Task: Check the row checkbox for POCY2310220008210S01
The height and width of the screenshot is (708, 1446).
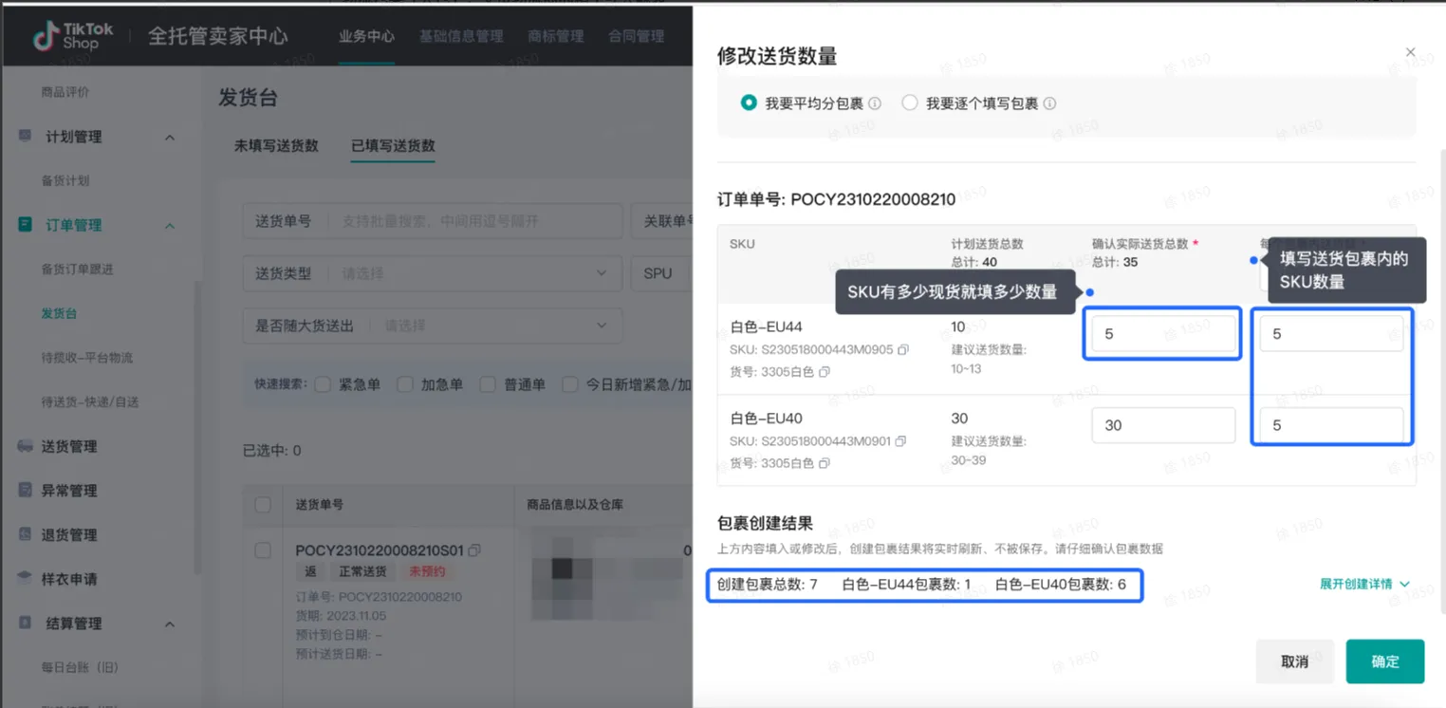Action: [x=263, y=550]
